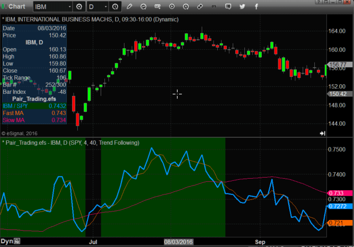Screen dimensions: 354x247
Task: Select the 156.77 last price marker
Action: coord(340,65)
